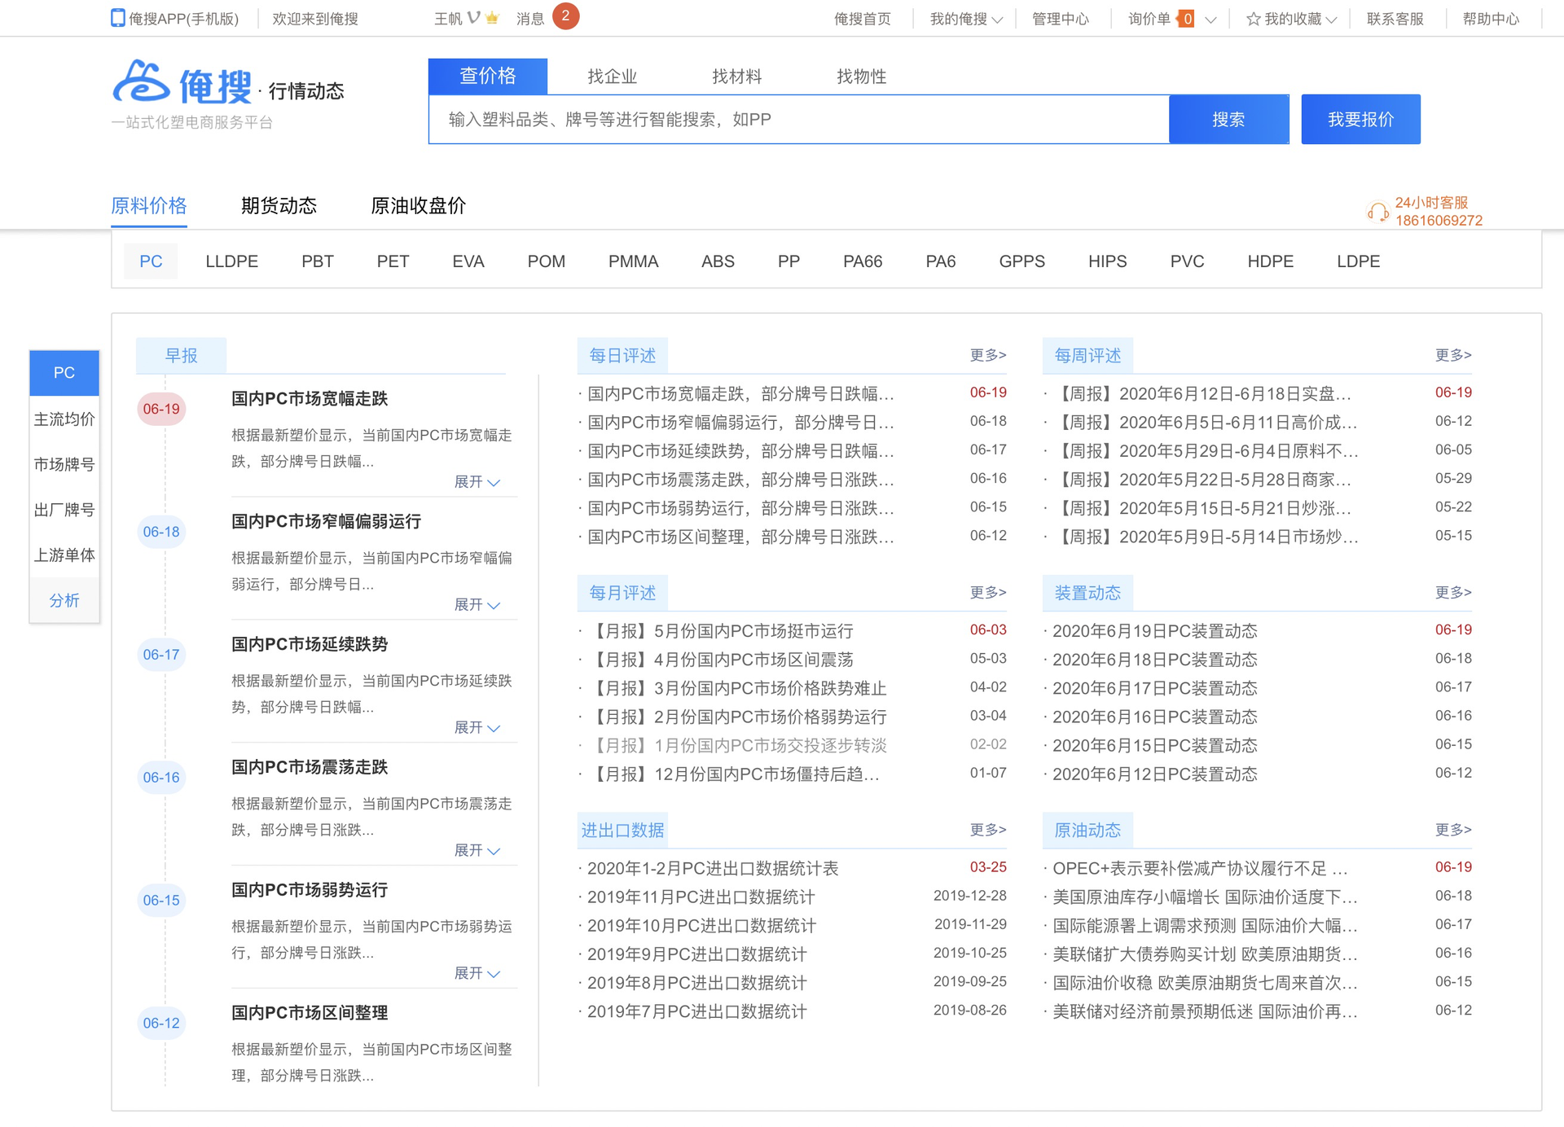The width and height of the screenshot is (1564, 1127).
Task: Click the crown VIP icon beside username
Action: tap(491, 18)
